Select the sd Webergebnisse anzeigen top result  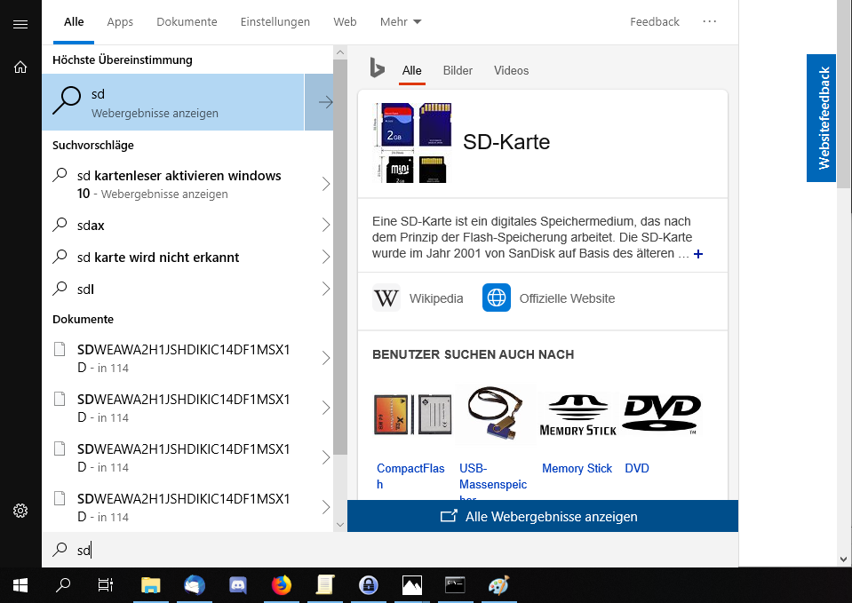pos(172,102)
